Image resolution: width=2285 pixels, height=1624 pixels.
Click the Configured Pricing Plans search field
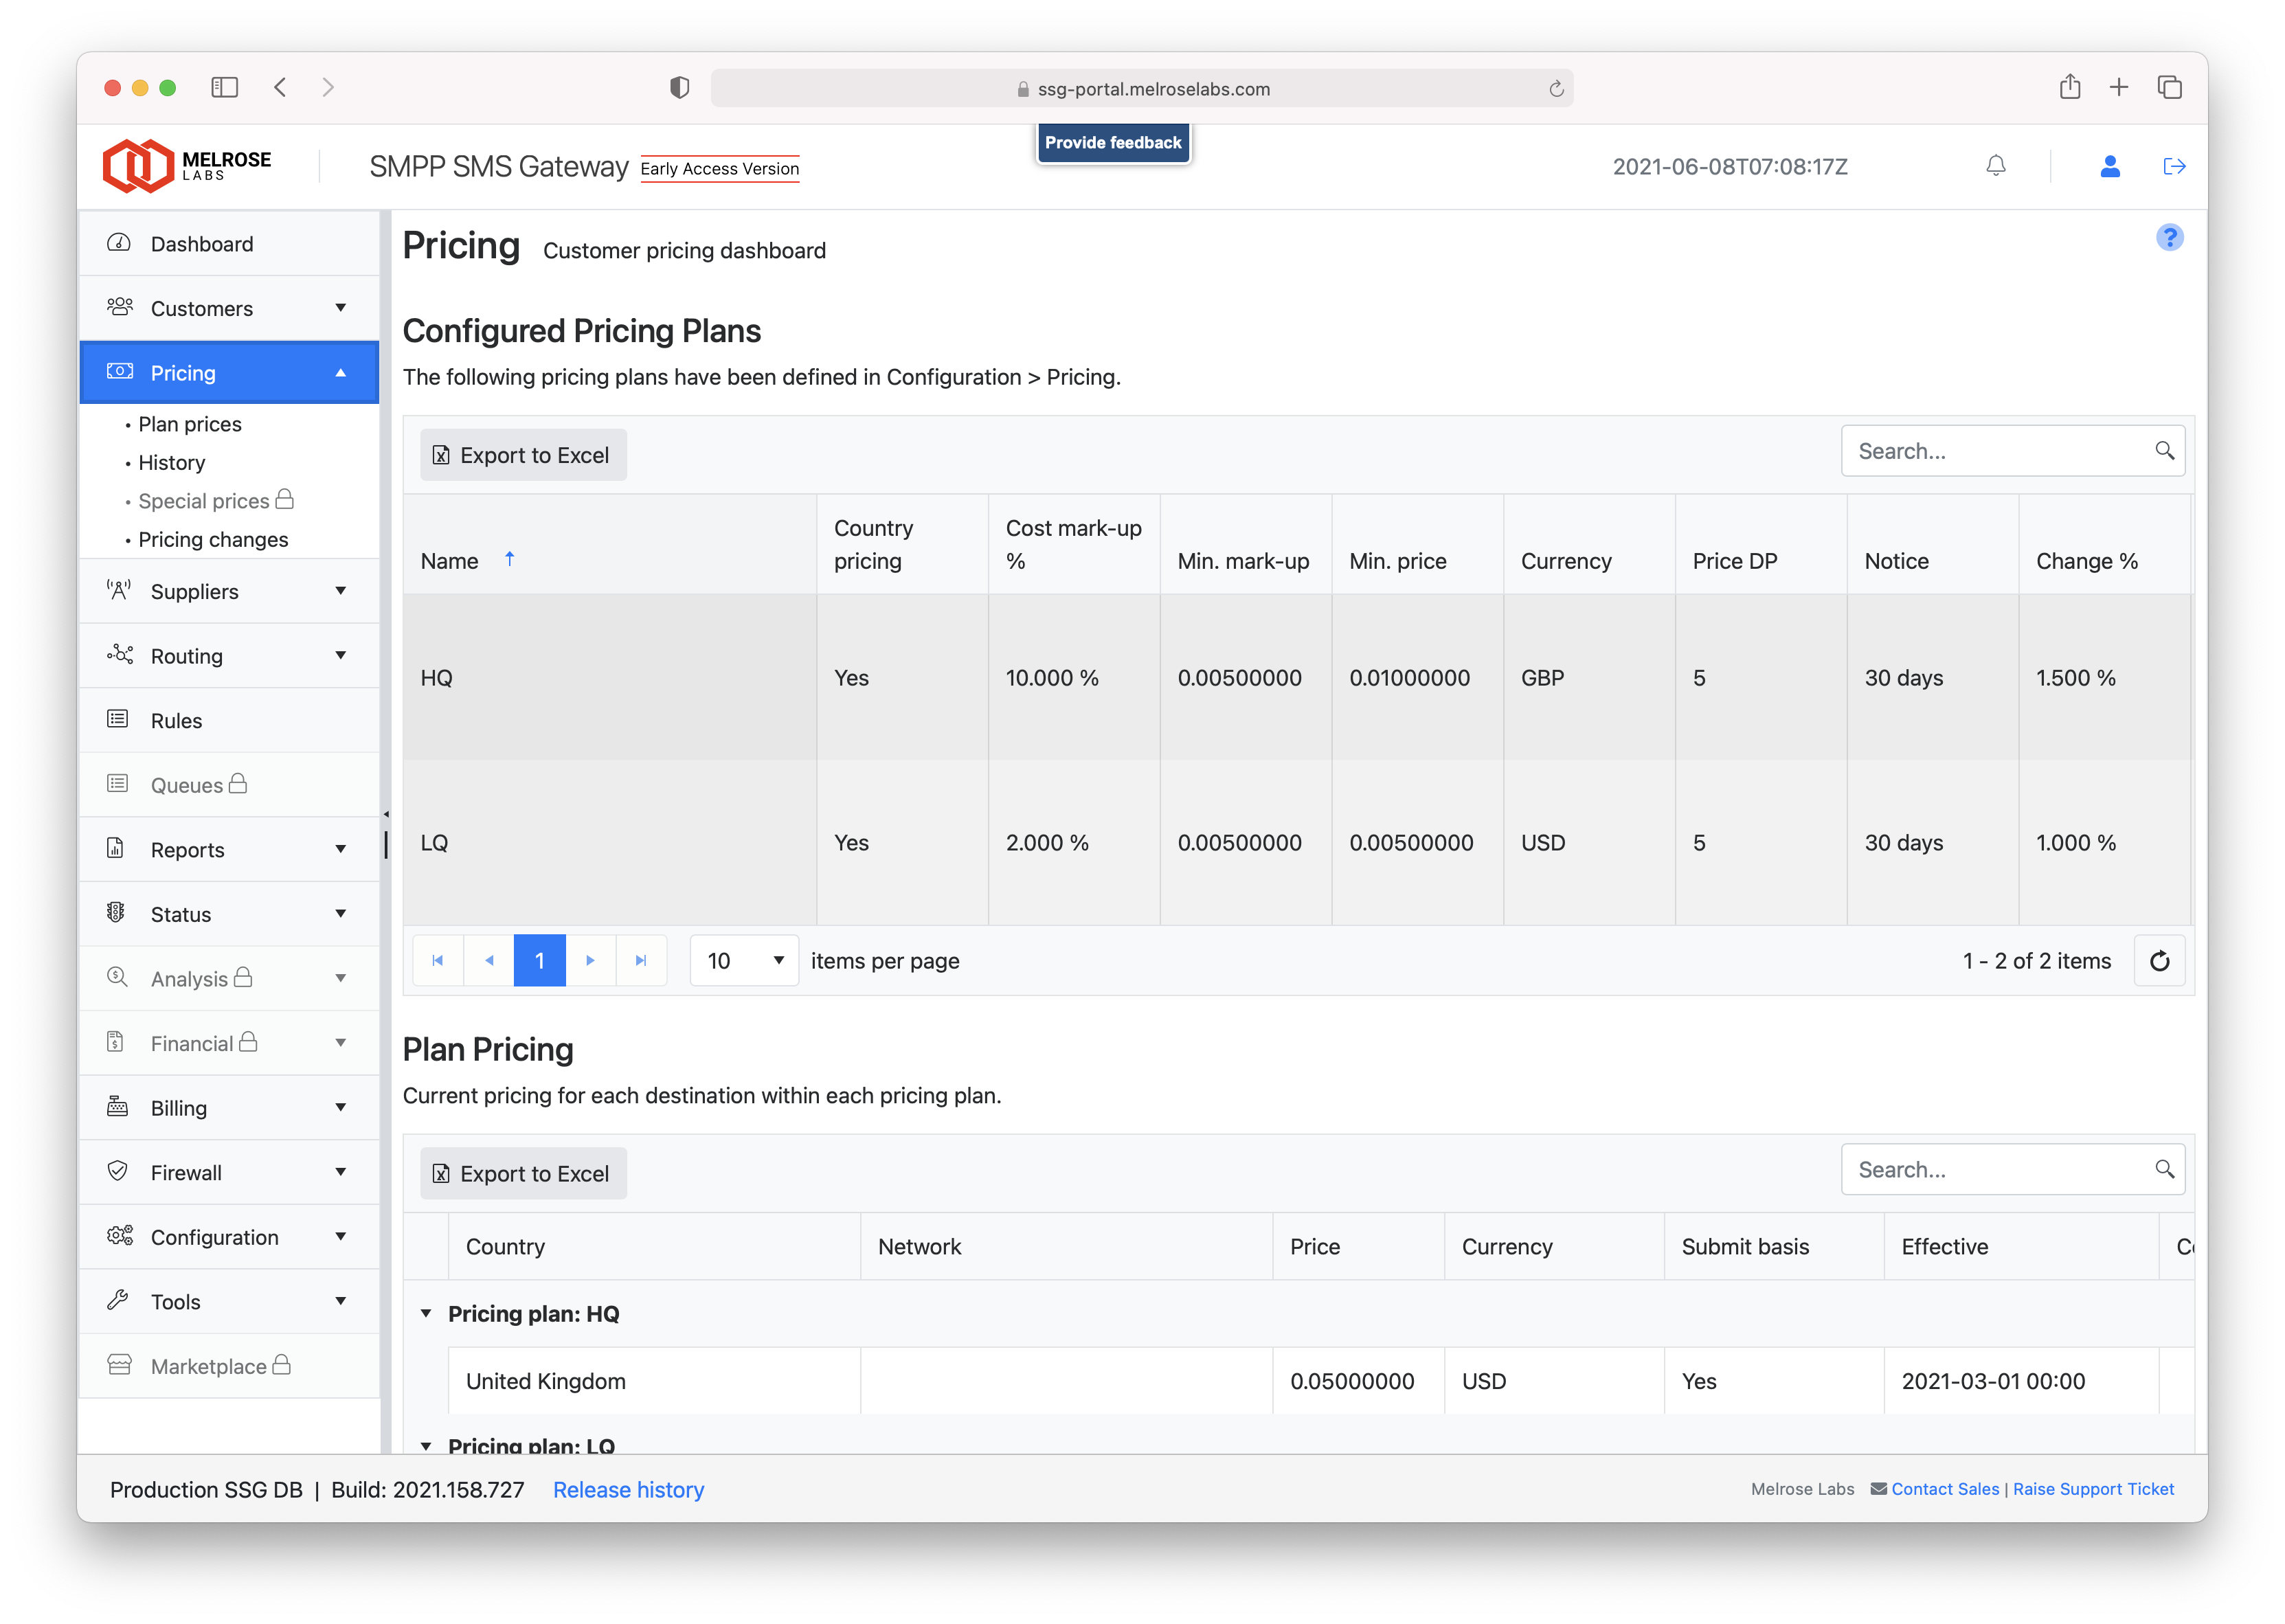click(x=1999, y=451)
